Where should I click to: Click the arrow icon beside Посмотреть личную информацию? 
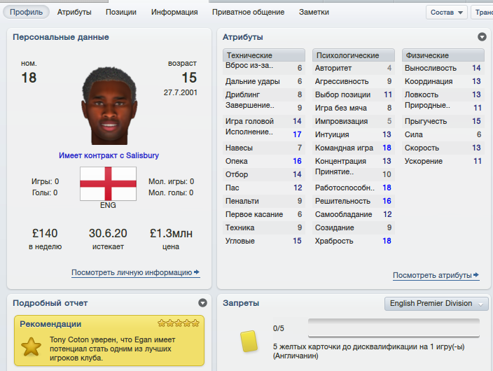coord(197,272)
